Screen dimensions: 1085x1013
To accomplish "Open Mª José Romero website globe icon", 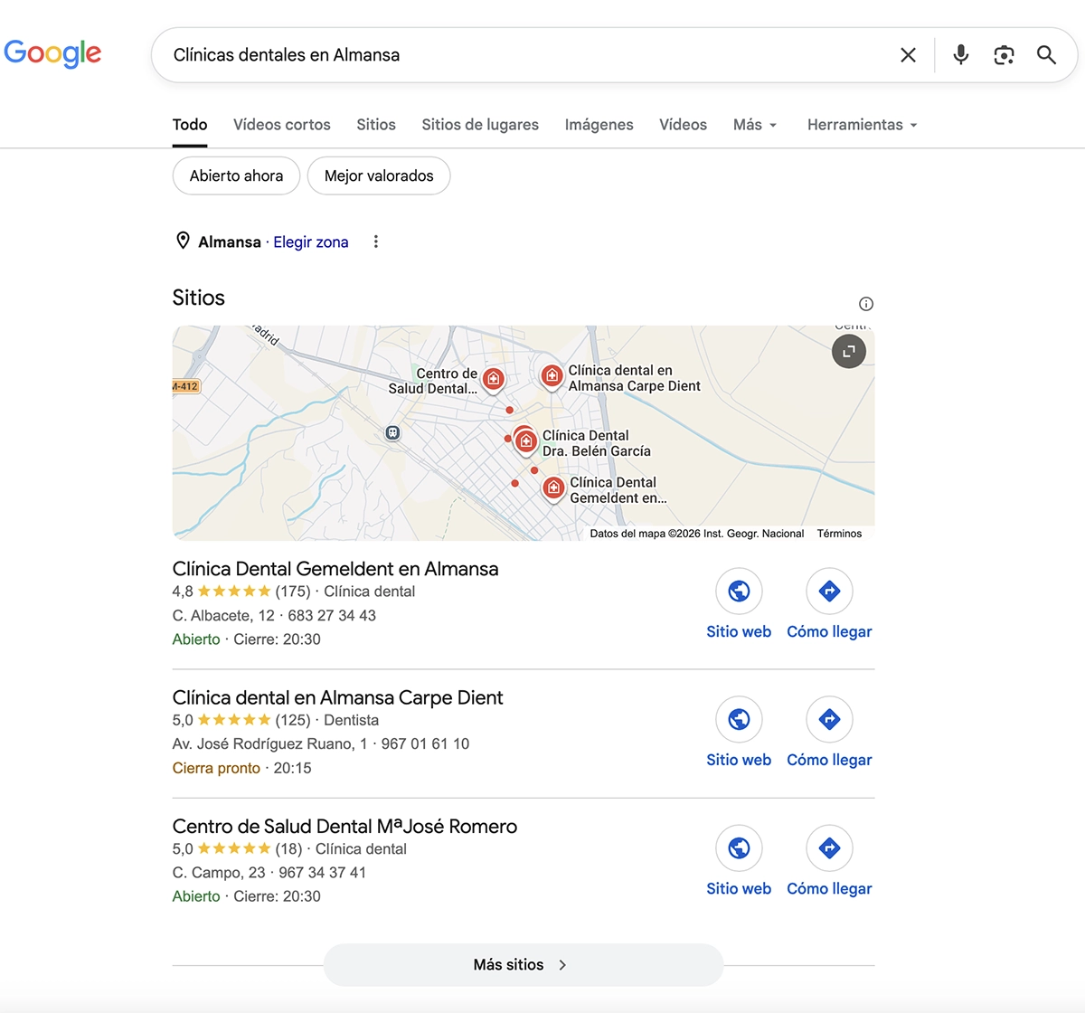I will 739,848.
